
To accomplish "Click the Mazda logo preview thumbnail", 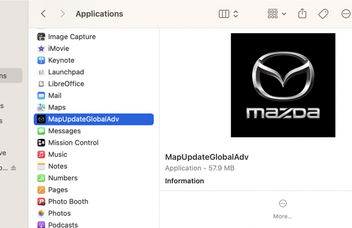I will coord(283,85).
